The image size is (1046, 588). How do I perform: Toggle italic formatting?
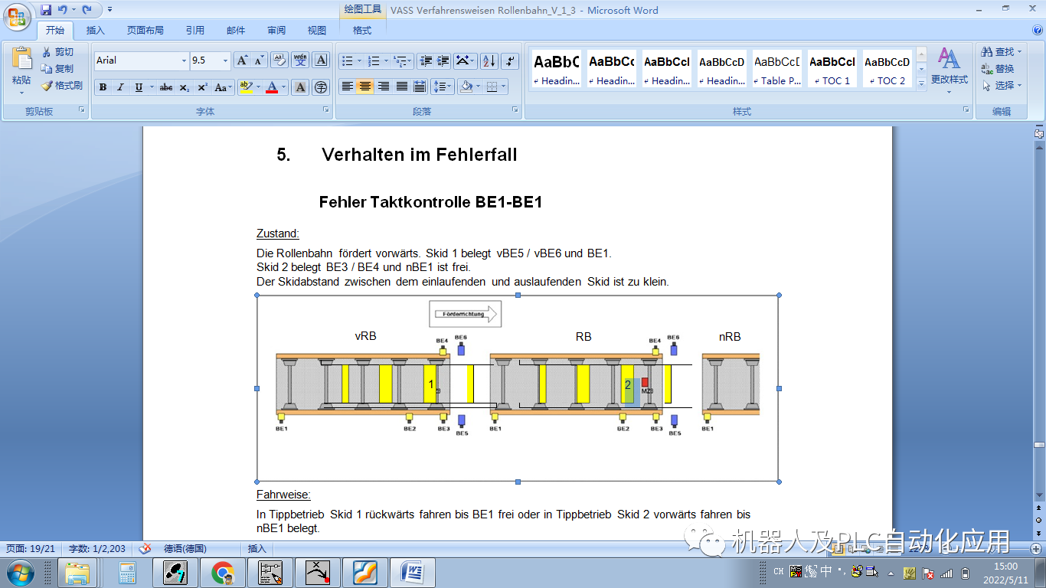(120, 87)
